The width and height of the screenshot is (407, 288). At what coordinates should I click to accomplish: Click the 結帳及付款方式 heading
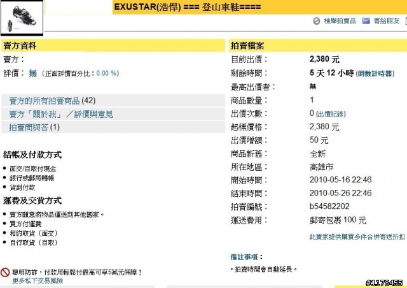32,155
